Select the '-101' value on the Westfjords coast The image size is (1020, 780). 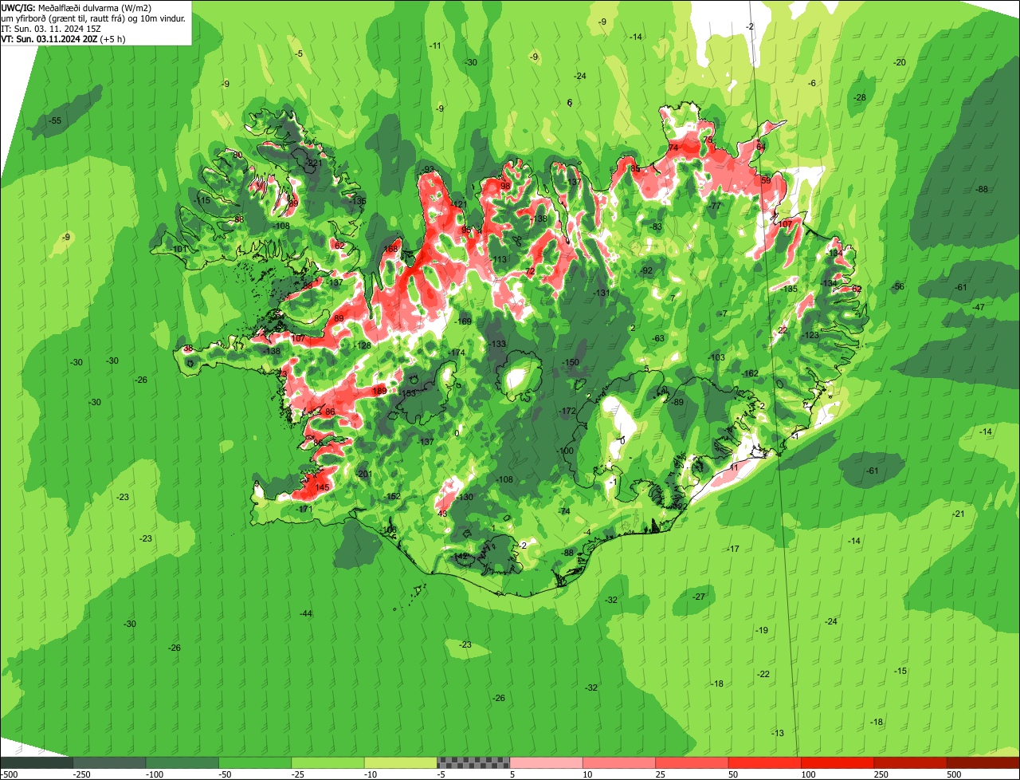click(x=180, y=249)
